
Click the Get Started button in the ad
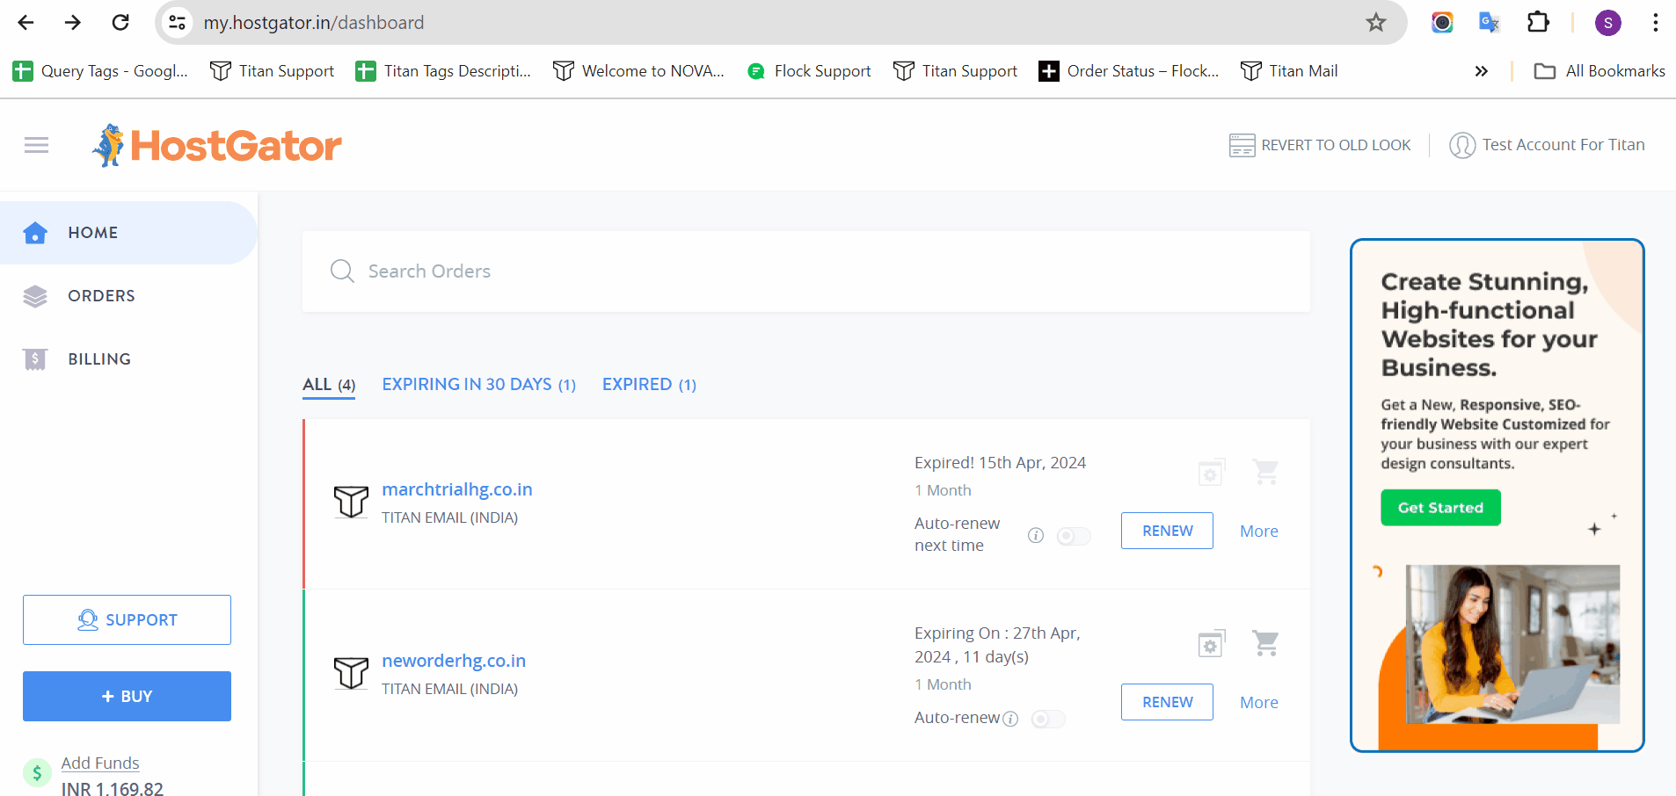click(1440, 508)
